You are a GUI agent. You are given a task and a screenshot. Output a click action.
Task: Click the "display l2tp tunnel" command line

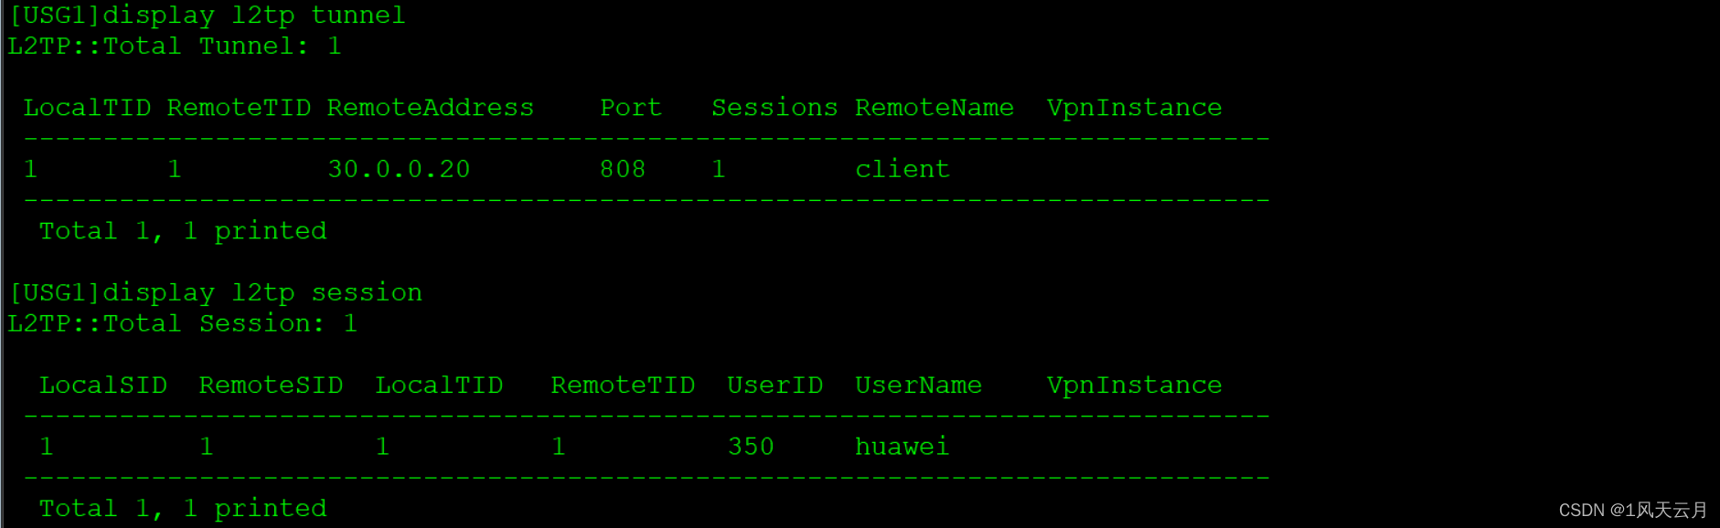207,16
